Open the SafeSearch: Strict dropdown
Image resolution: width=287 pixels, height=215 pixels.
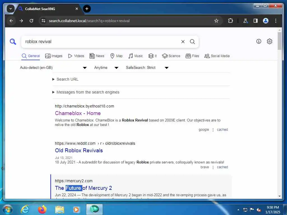(x=147, y=68)
